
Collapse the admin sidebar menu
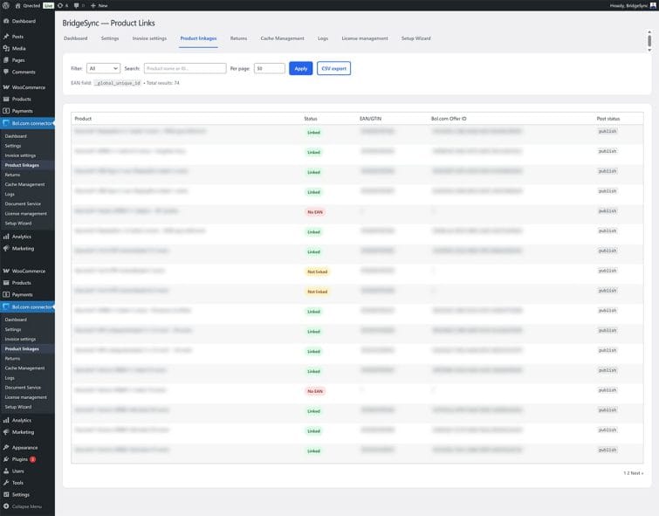point(26,506)
